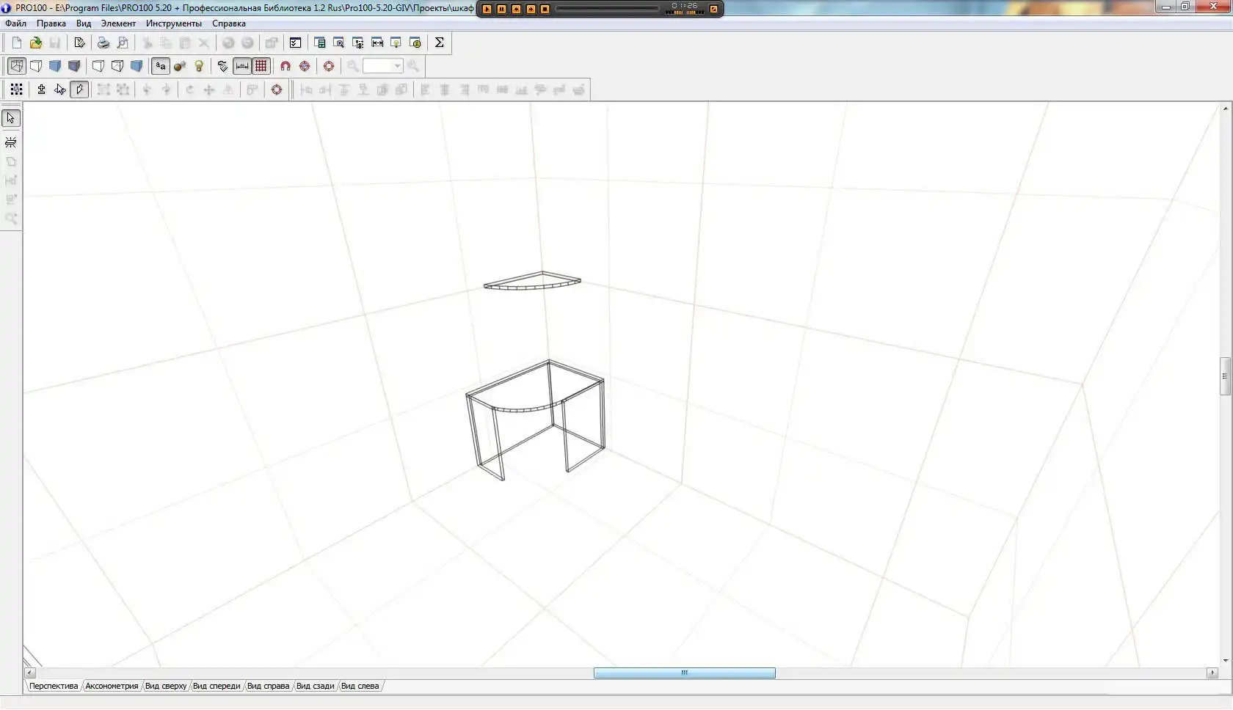Open the Файл menu

[15, 23]
